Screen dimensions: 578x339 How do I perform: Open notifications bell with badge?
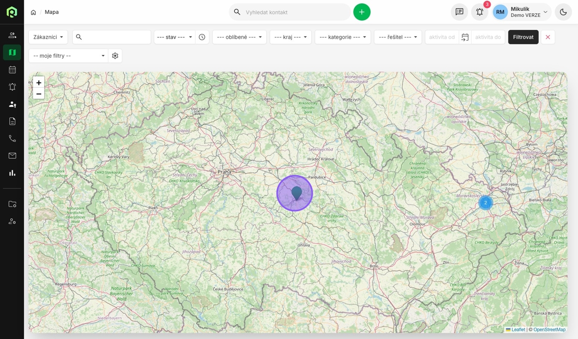[479, 12]
